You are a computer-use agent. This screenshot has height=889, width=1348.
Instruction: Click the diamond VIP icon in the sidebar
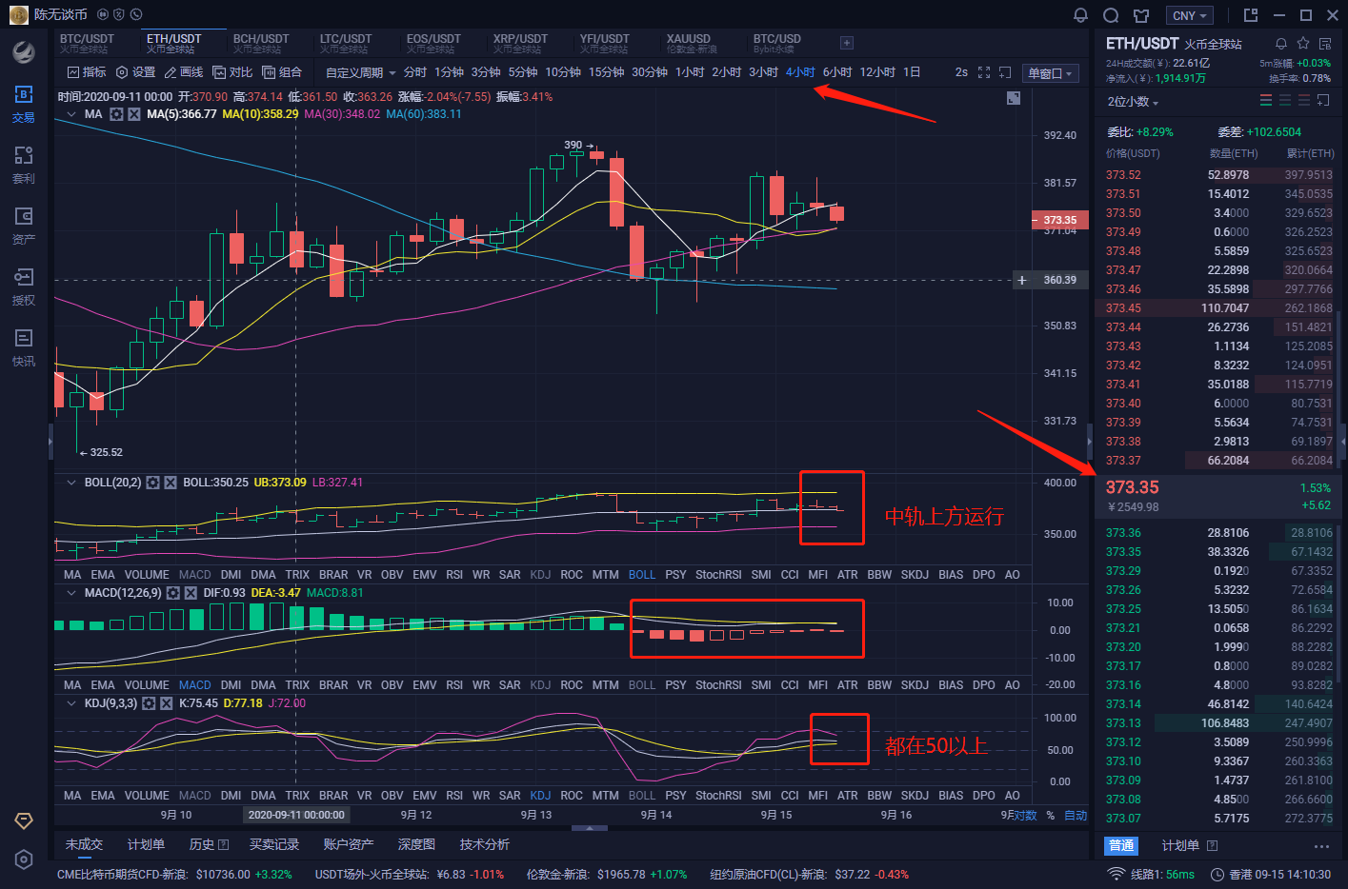[x=24, y=820]
